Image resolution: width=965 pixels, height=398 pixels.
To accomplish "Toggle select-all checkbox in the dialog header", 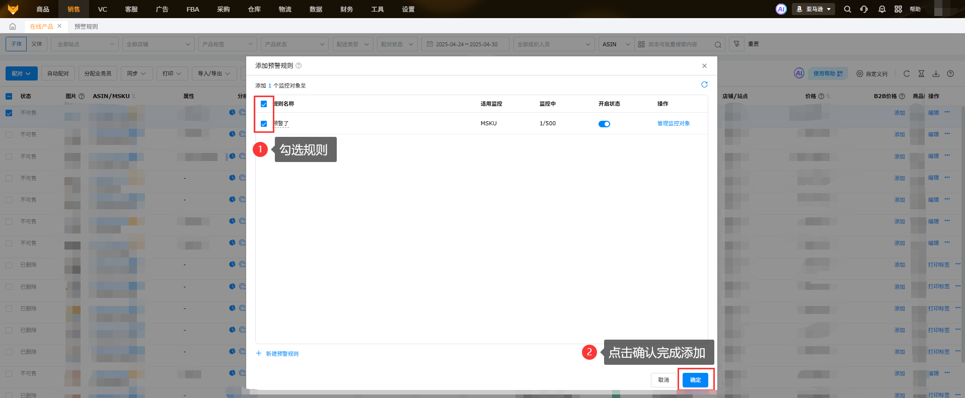I will 264,104.
